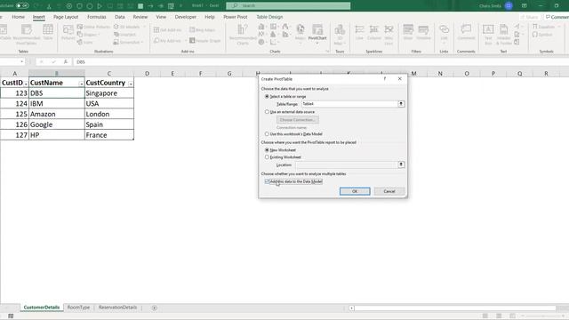Click the Choose Connection button
This screenshot has height=320, width=569.
click(x=298, y=120)
